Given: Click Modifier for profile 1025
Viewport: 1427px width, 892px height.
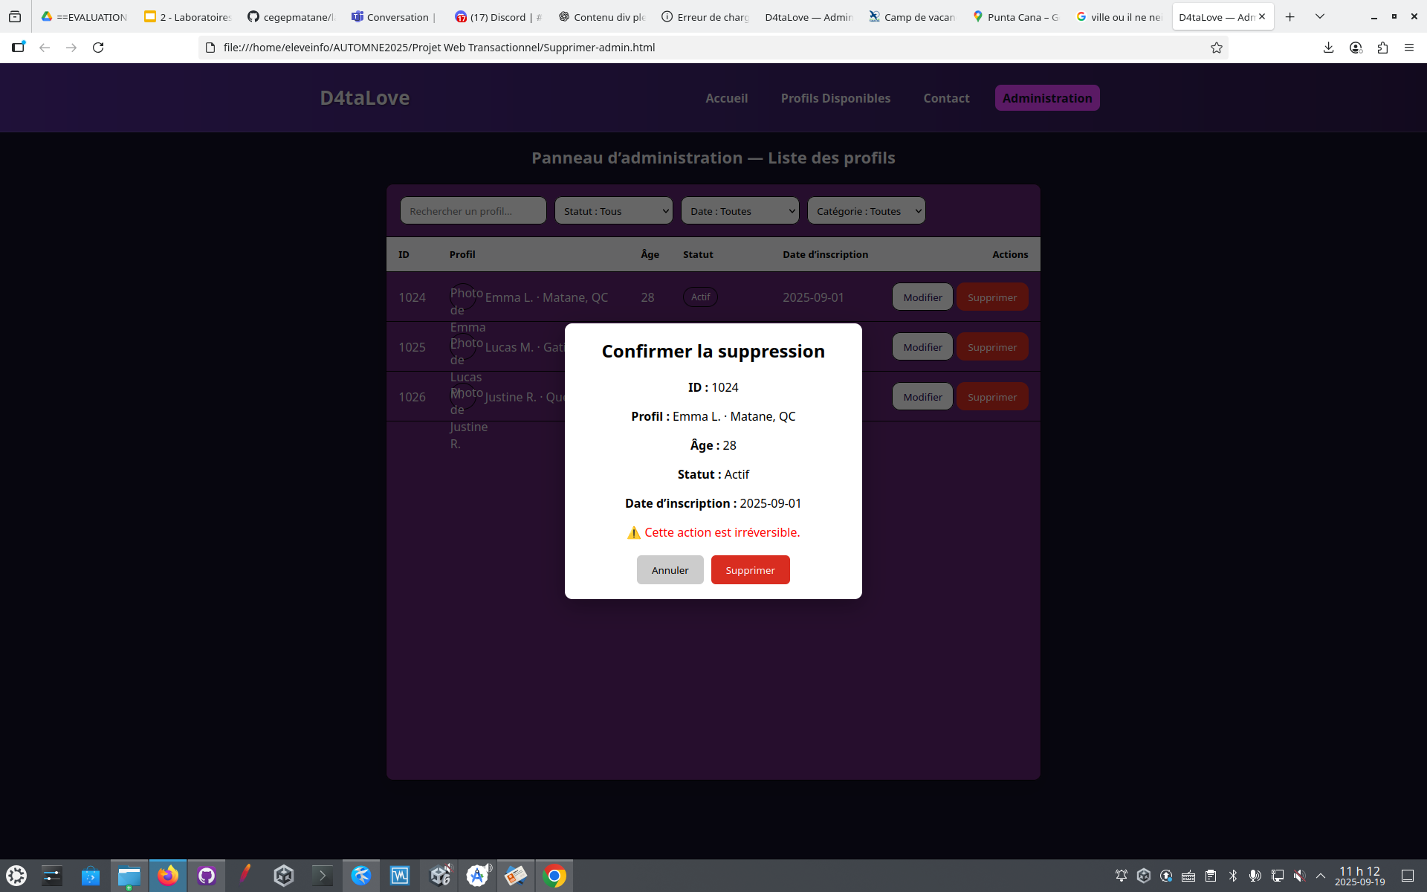Looking at the screenshot, I should pyautogui.click(x=922, y=347).
